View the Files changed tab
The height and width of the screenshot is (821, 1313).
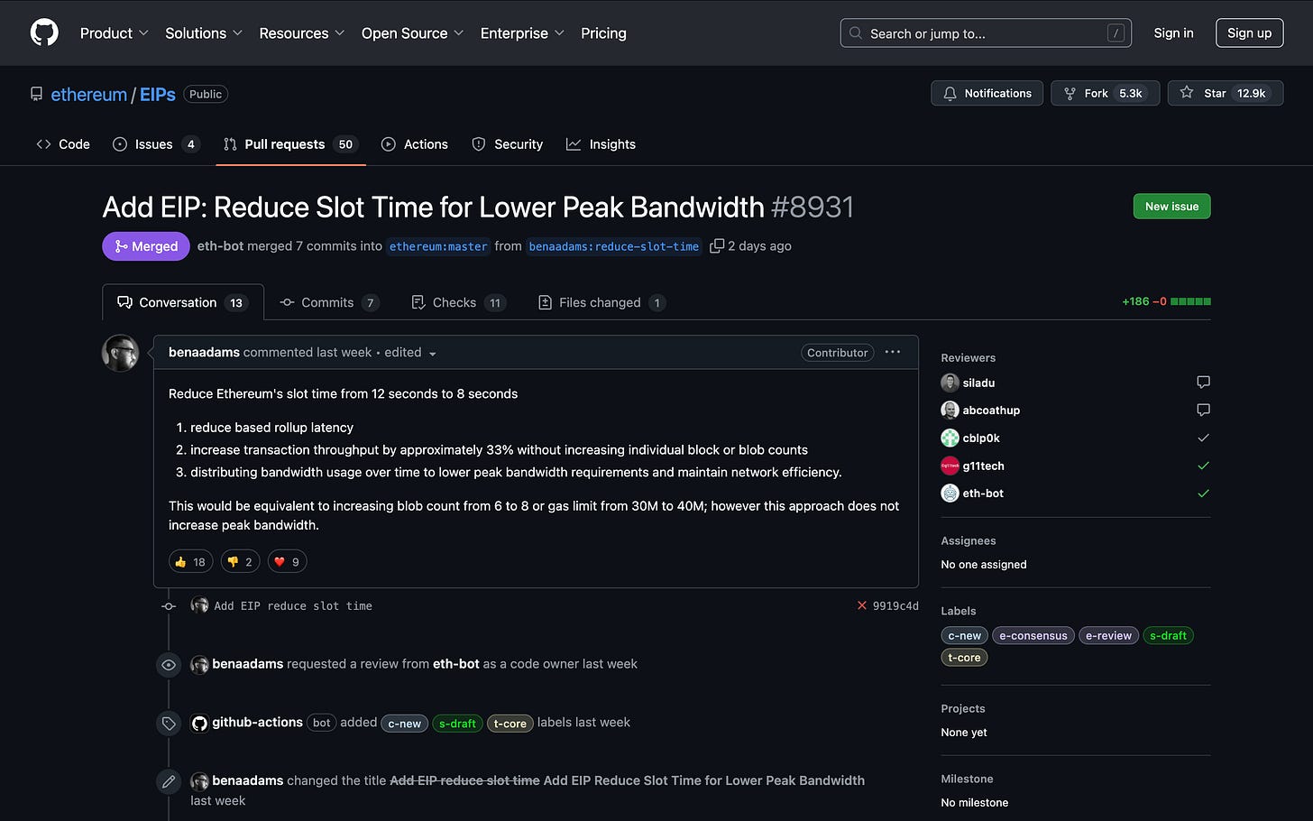601,302
